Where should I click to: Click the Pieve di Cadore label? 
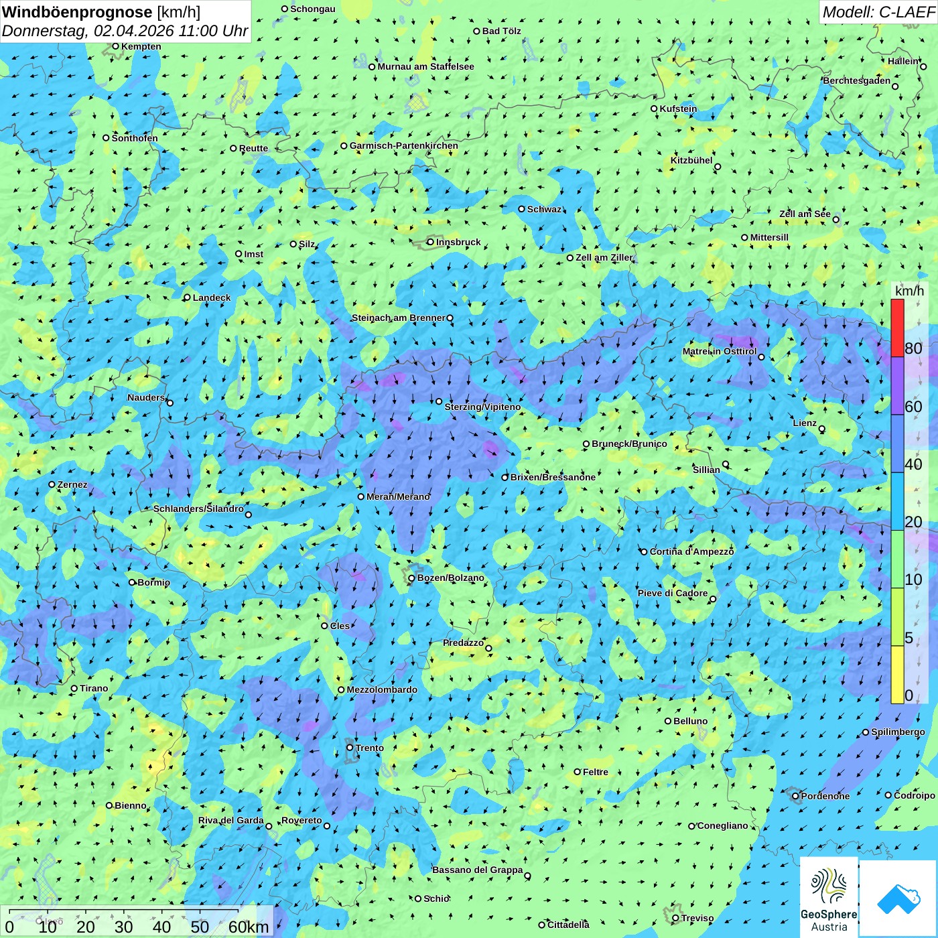pos(673,593)
